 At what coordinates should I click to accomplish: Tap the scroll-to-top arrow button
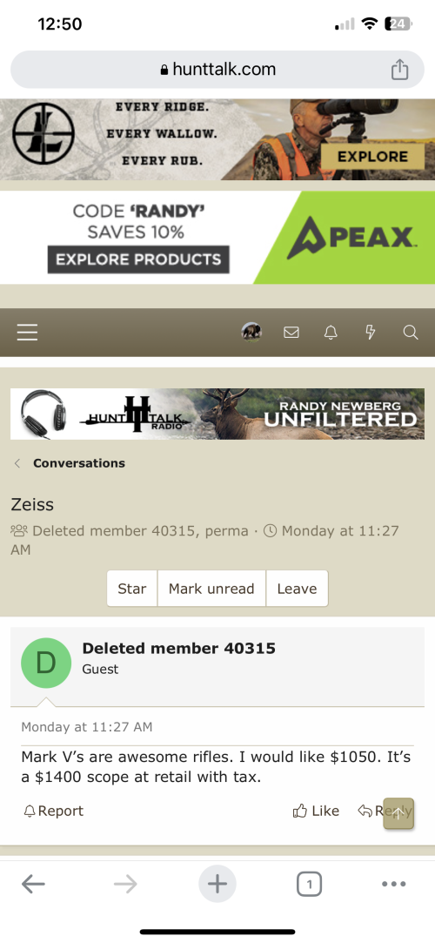click(x=398, y=813)
